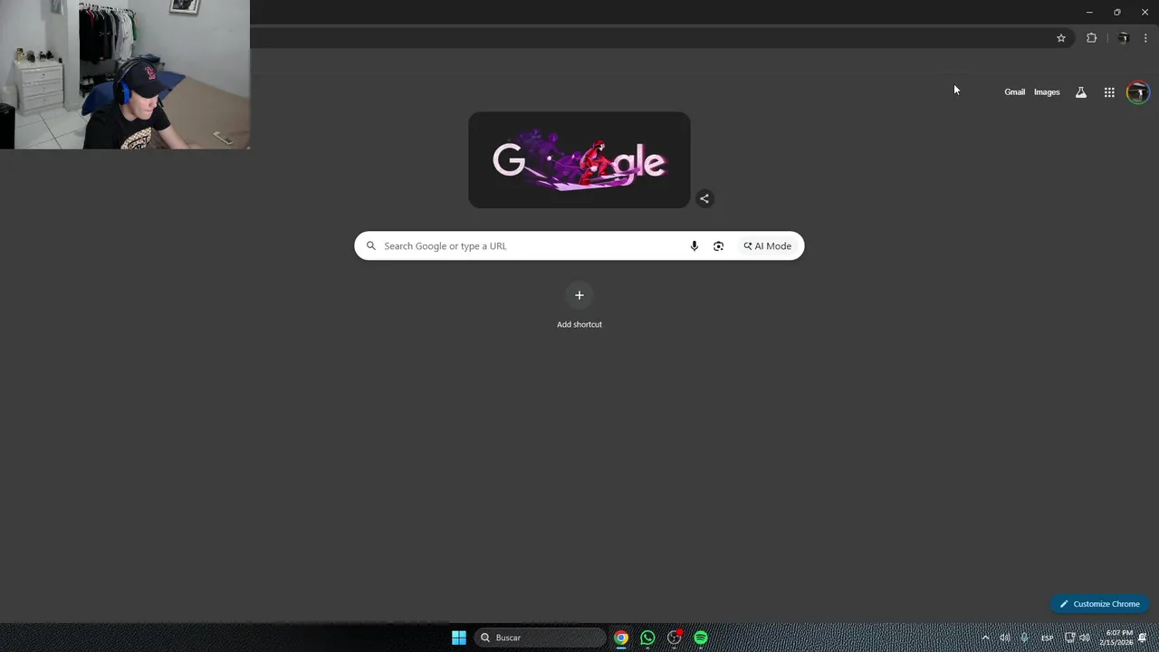Screen dimensions: 1159x652
Task: Click the magnifier icon in the search box
Action: 371,246
